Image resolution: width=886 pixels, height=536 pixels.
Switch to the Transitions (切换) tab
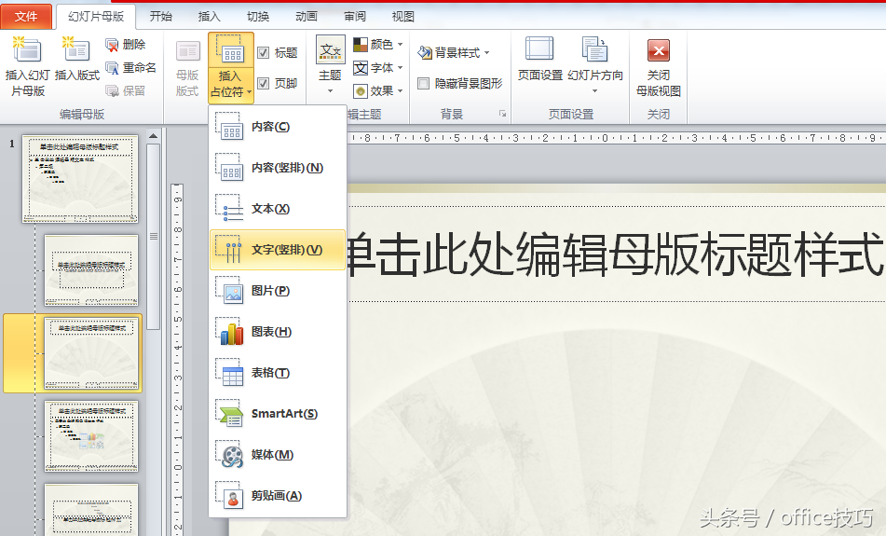click(x=258, y=17)
